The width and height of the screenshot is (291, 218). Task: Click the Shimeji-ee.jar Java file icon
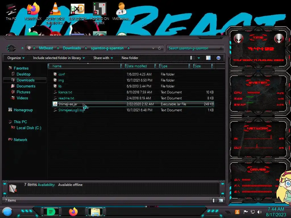coord(55,104)
